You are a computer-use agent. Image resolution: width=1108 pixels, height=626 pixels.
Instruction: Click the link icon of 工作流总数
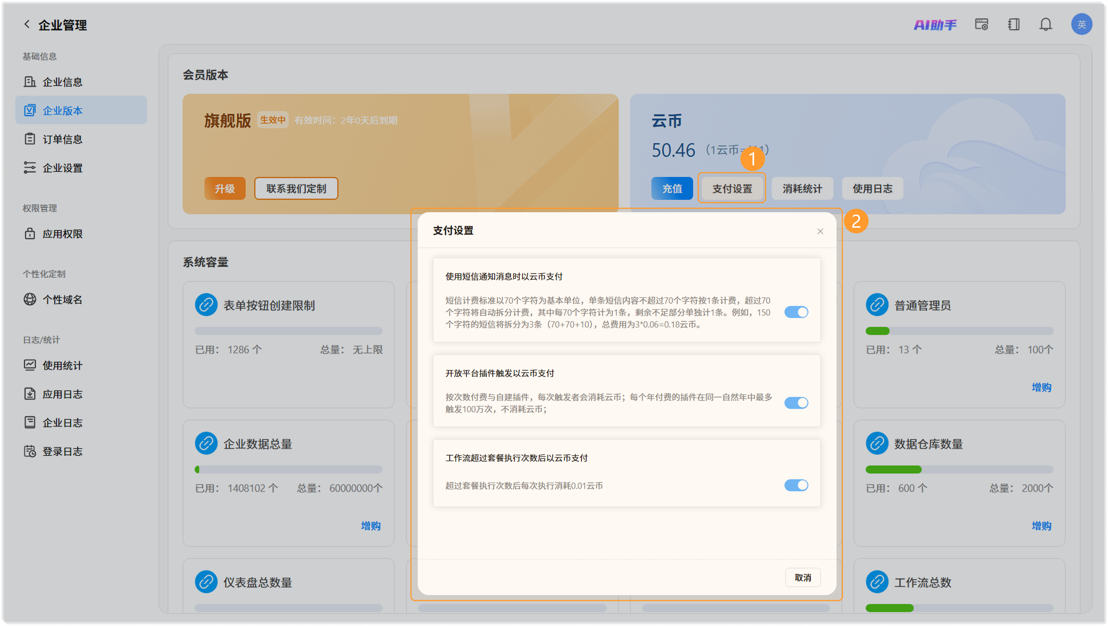tap(877, 582)
